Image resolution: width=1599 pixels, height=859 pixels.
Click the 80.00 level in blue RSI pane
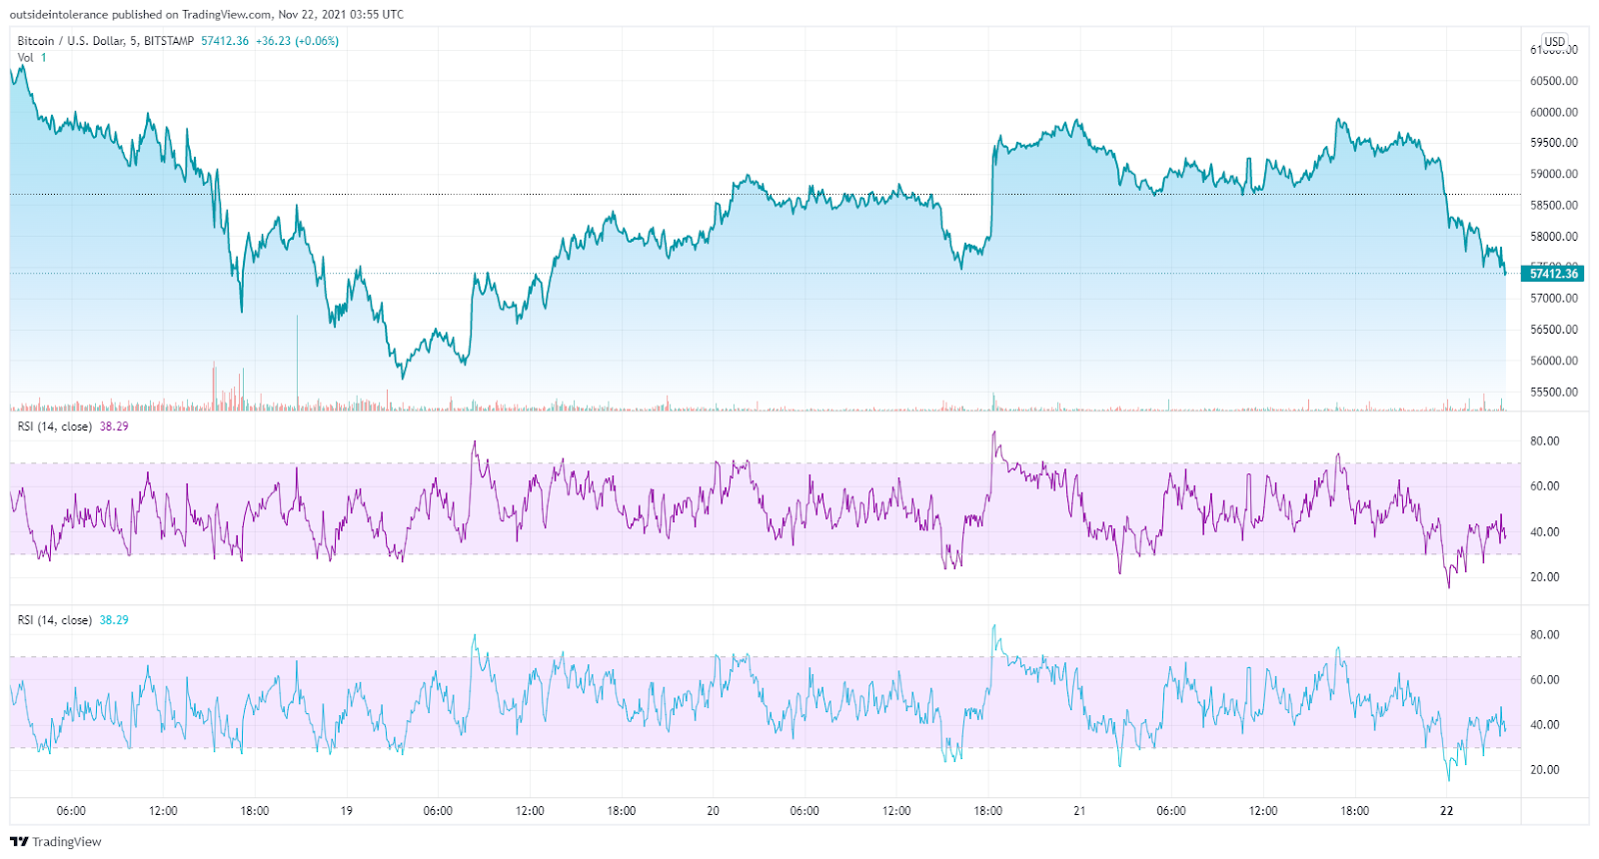point(1545,634)
